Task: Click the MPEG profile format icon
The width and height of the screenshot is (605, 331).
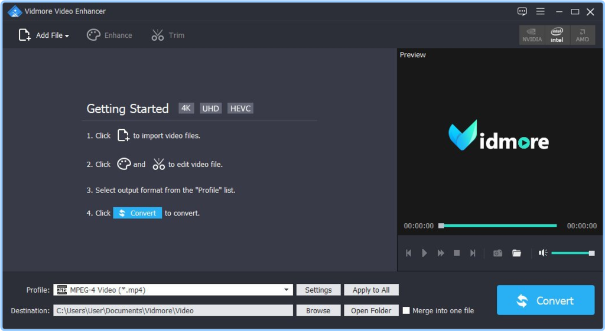Action: 61,290
